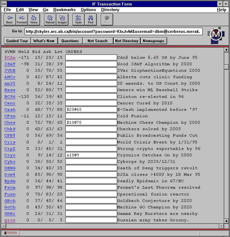The image size is (230, 237).
Task: Open the Options menu
Action: (88, 10)
